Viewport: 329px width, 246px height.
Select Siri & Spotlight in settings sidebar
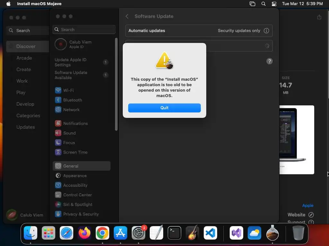(82, 204)
